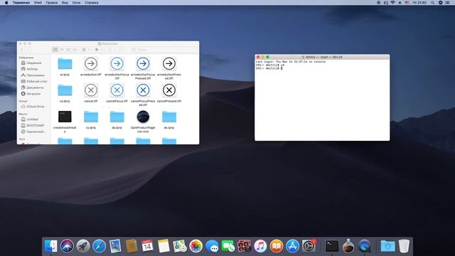Open Maps from the Dock
Screen dimensions: 455x256
click(180, 246)
